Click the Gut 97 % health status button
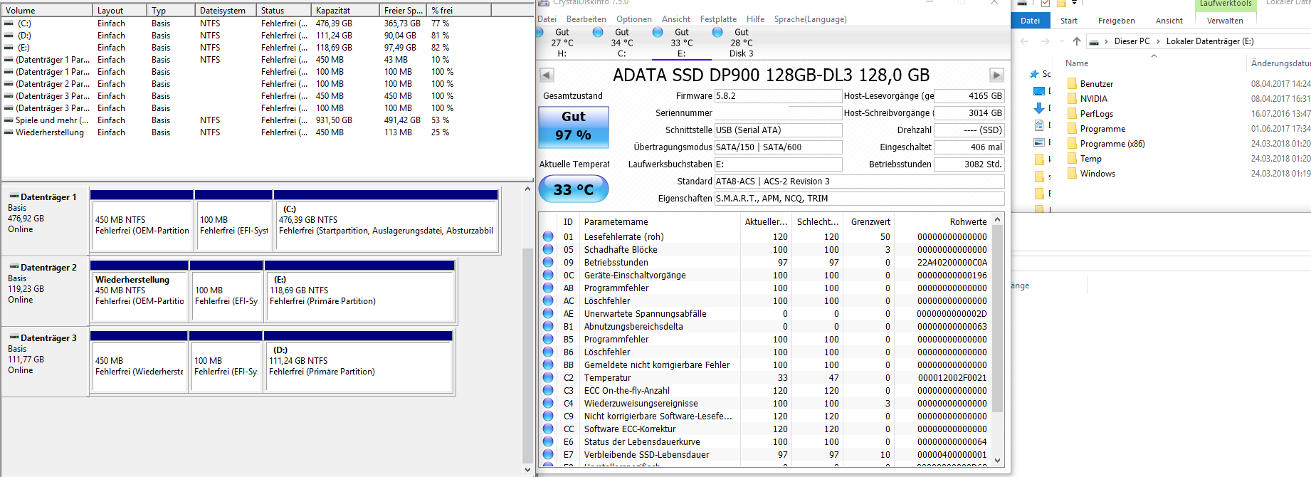 (574, 126)
